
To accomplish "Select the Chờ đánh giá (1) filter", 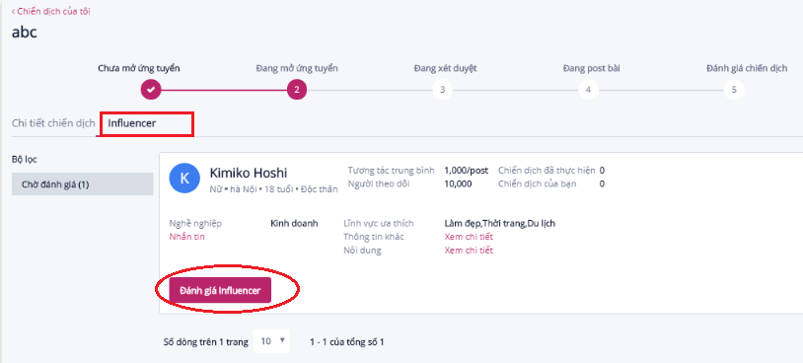I will pos(83,184).
